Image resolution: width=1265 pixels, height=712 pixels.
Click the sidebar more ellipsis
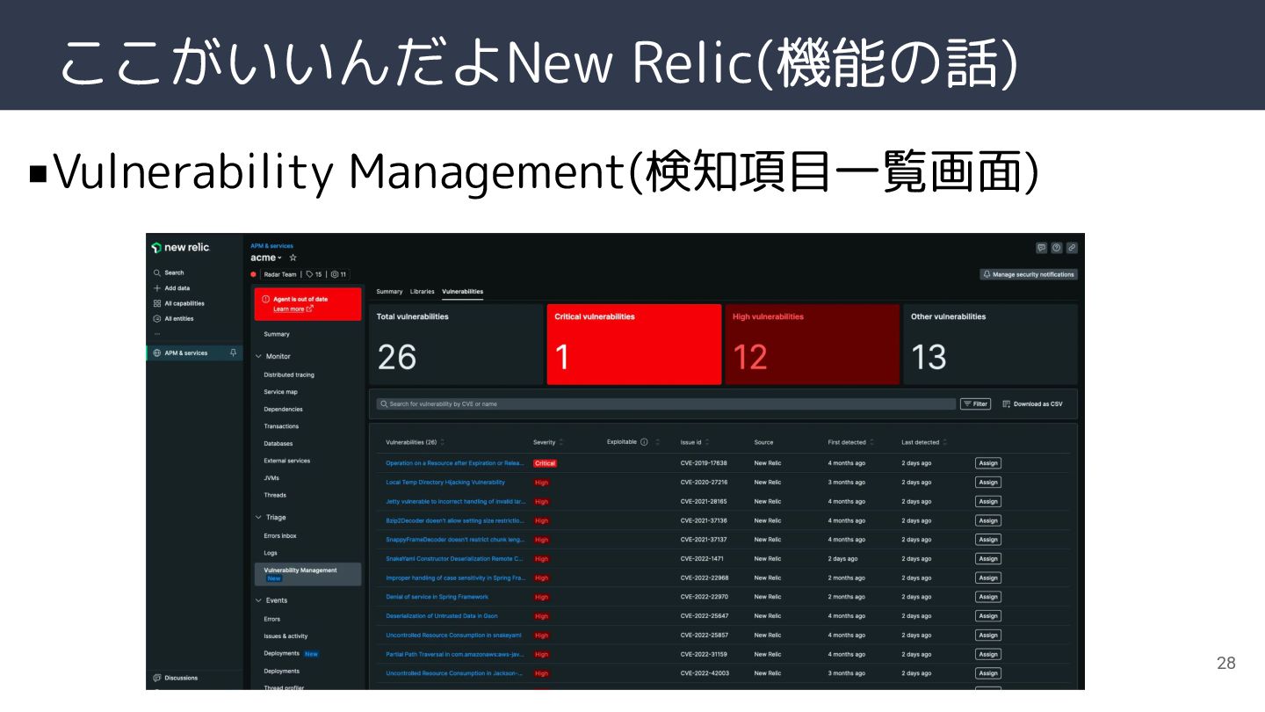pyautogui.click(x=157, y=333)
